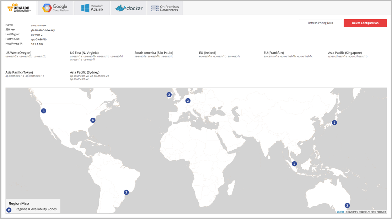392x219 pixels.
Task: Click the Ireland region marker on the map
Action: tap(169, 95)
